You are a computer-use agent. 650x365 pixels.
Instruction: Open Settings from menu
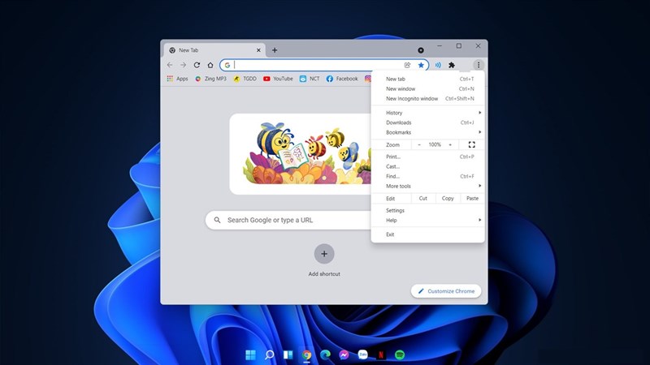coord(428,211)
